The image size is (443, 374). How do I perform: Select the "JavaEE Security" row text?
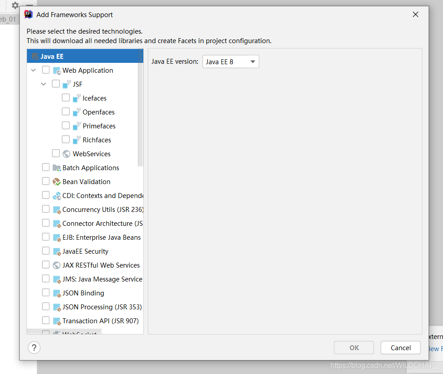pos(85,251)
